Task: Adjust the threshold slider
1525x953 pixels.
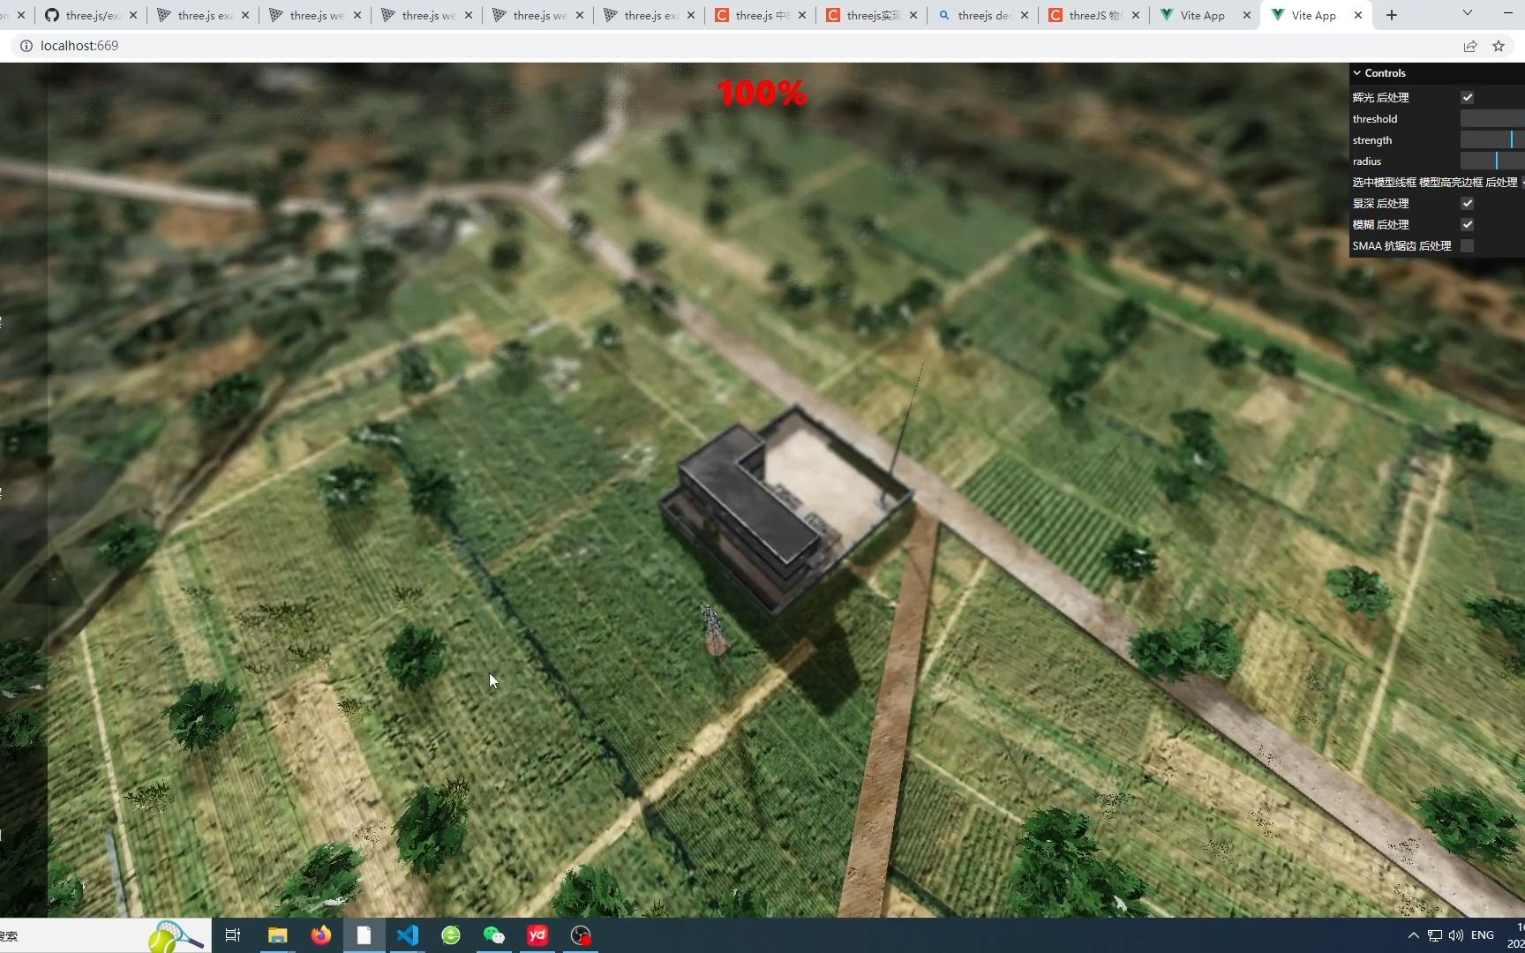Action: 1492,119
